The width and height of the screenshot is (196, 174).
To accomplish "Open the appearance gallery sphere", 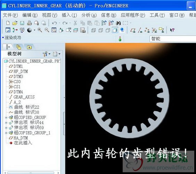I will [x=30, y=30].
